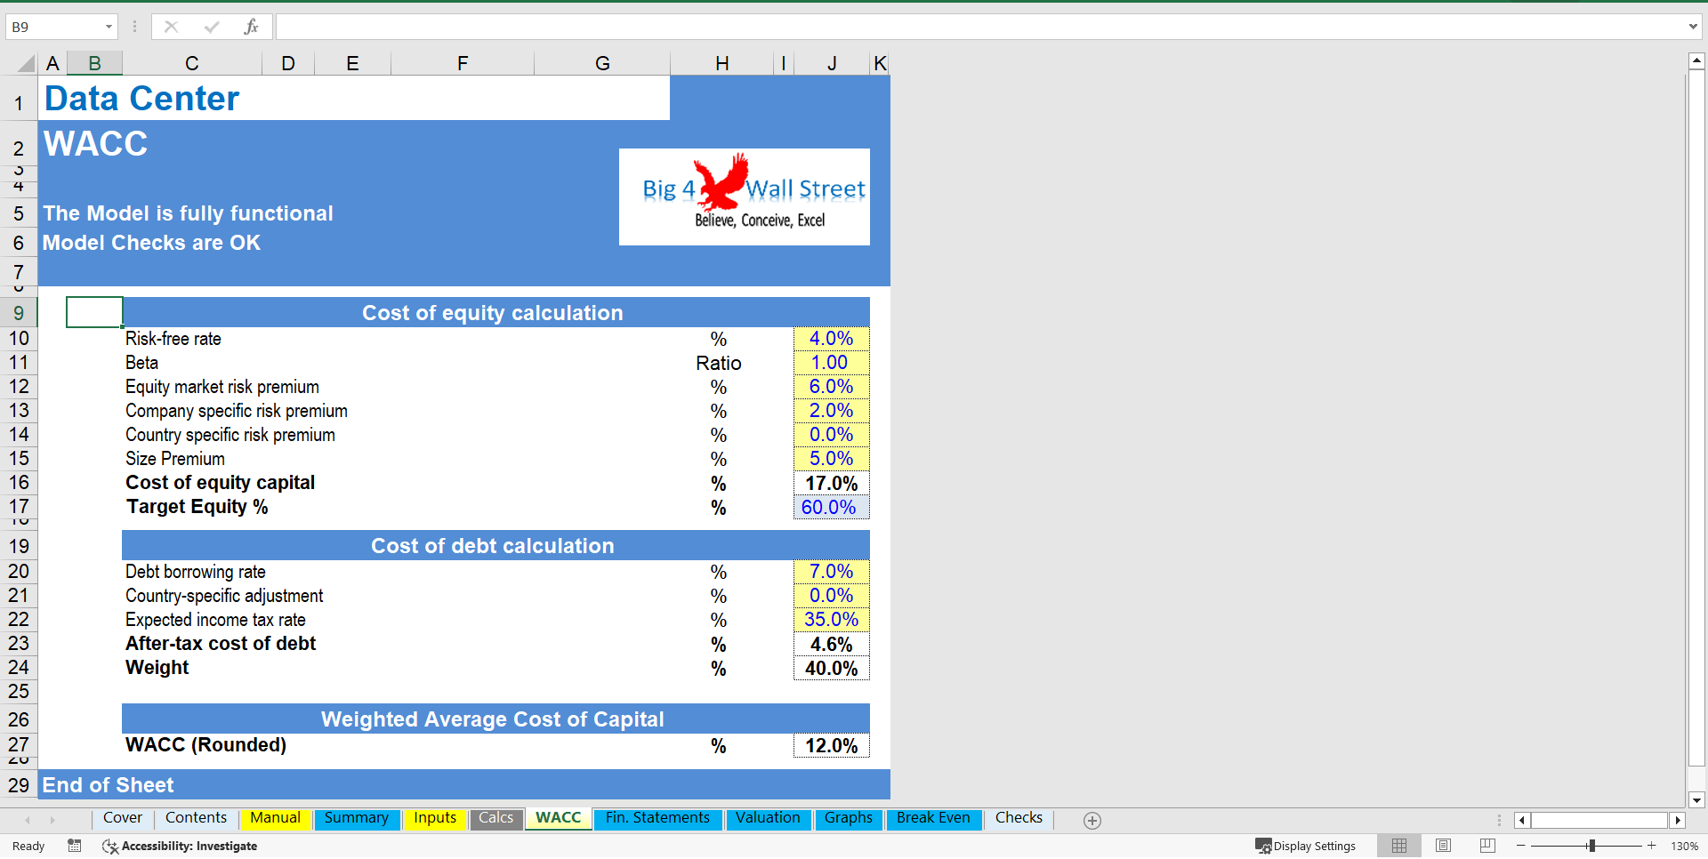Click the Cancel X icon in formula bar
Image resolution: width=1708 pixels, height=859 pixels.
[x=172, y=27]
